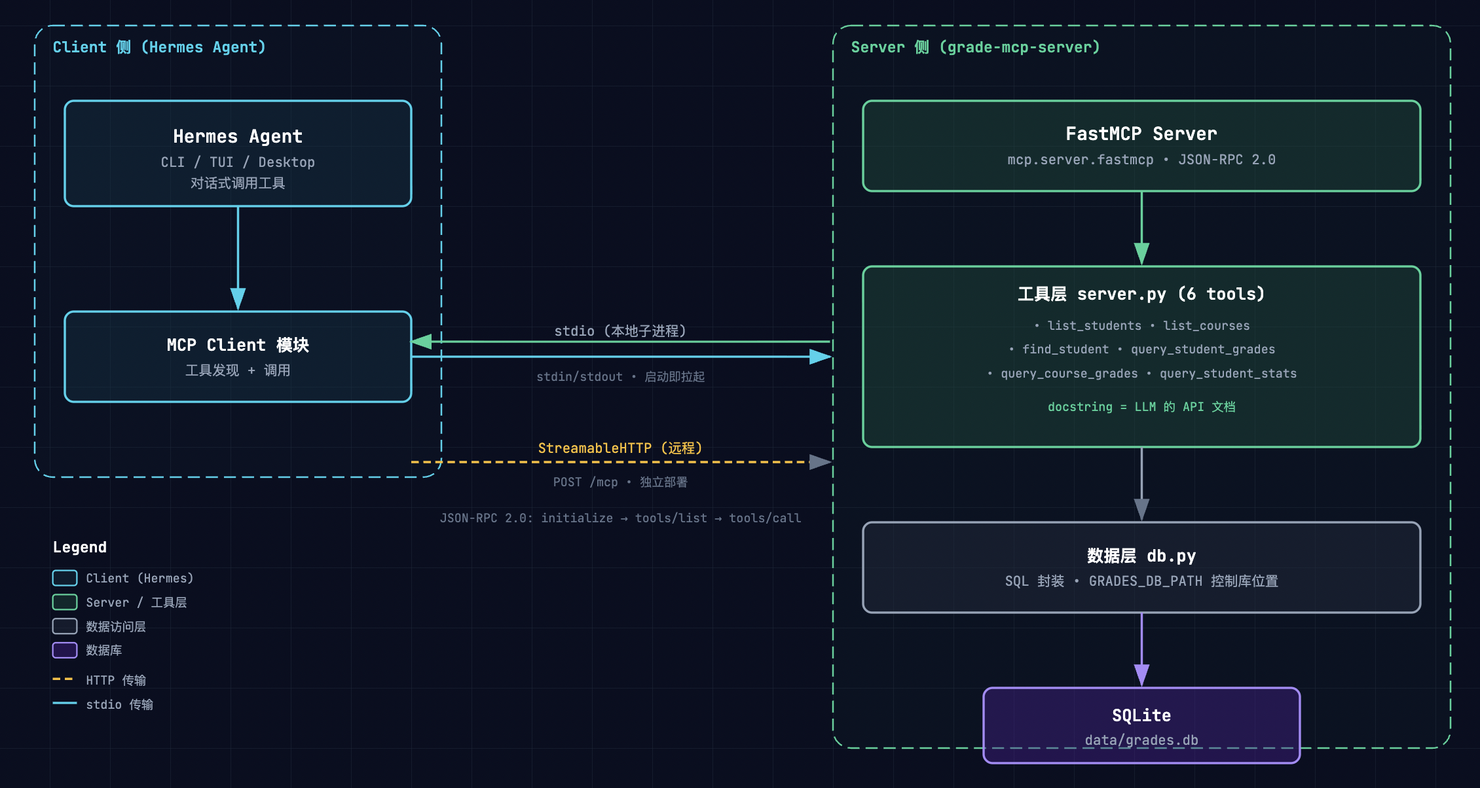Screen dimensions: 1480x788
Task: Click the 'HTTP 传输' legend label
Action: tap(116, 681)
